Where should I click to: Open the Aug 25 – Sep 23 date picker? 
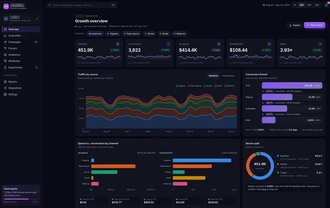tap(276, 5)
